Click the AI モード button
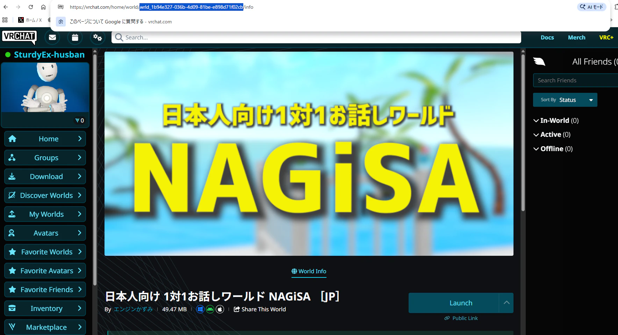Screen dimensions: 618x335 (x=591, y=7)
